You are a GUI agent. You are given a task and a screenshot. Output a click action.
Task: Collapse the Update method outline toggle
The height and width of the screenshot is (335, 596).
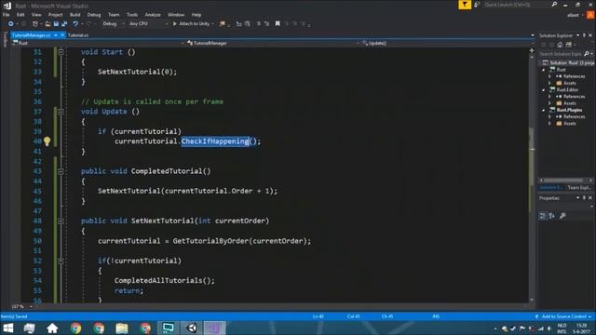coord(61,112)
